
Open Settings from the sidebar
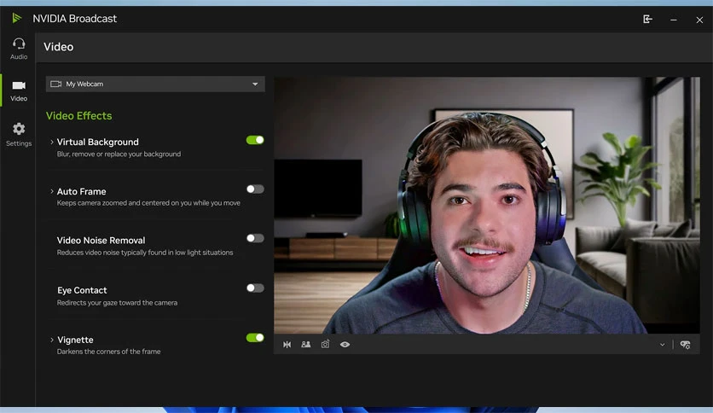pyautogui.click(x=19, y=135)
